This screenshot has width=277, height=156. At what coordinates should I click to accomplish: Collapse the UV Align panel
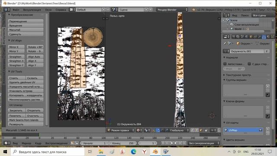9,40
